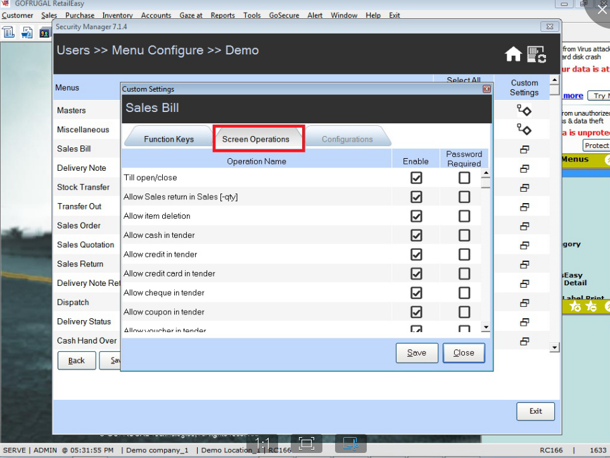This screenshot has height=458, width=610.
Task: Click operations list scroll down arrow
Action: tap(485, 327)
